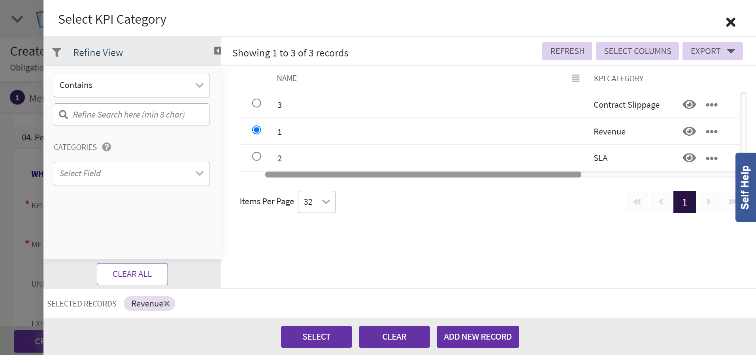The height and width of the screenshot is (355, 756).
Task: Click the Refine View filter icon
Action: click(57, 52)
